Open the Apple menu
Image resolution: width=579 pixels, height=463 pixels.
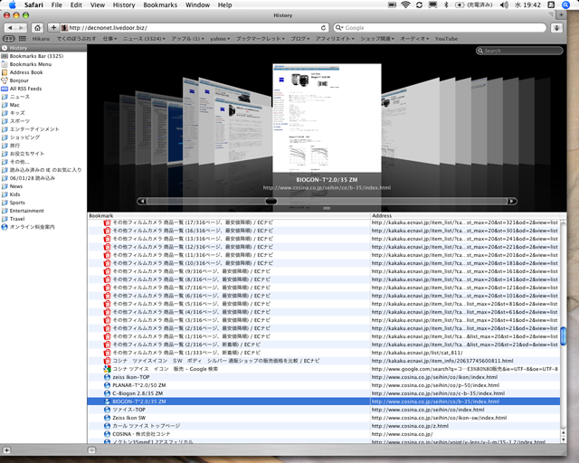tap(12, 5)
